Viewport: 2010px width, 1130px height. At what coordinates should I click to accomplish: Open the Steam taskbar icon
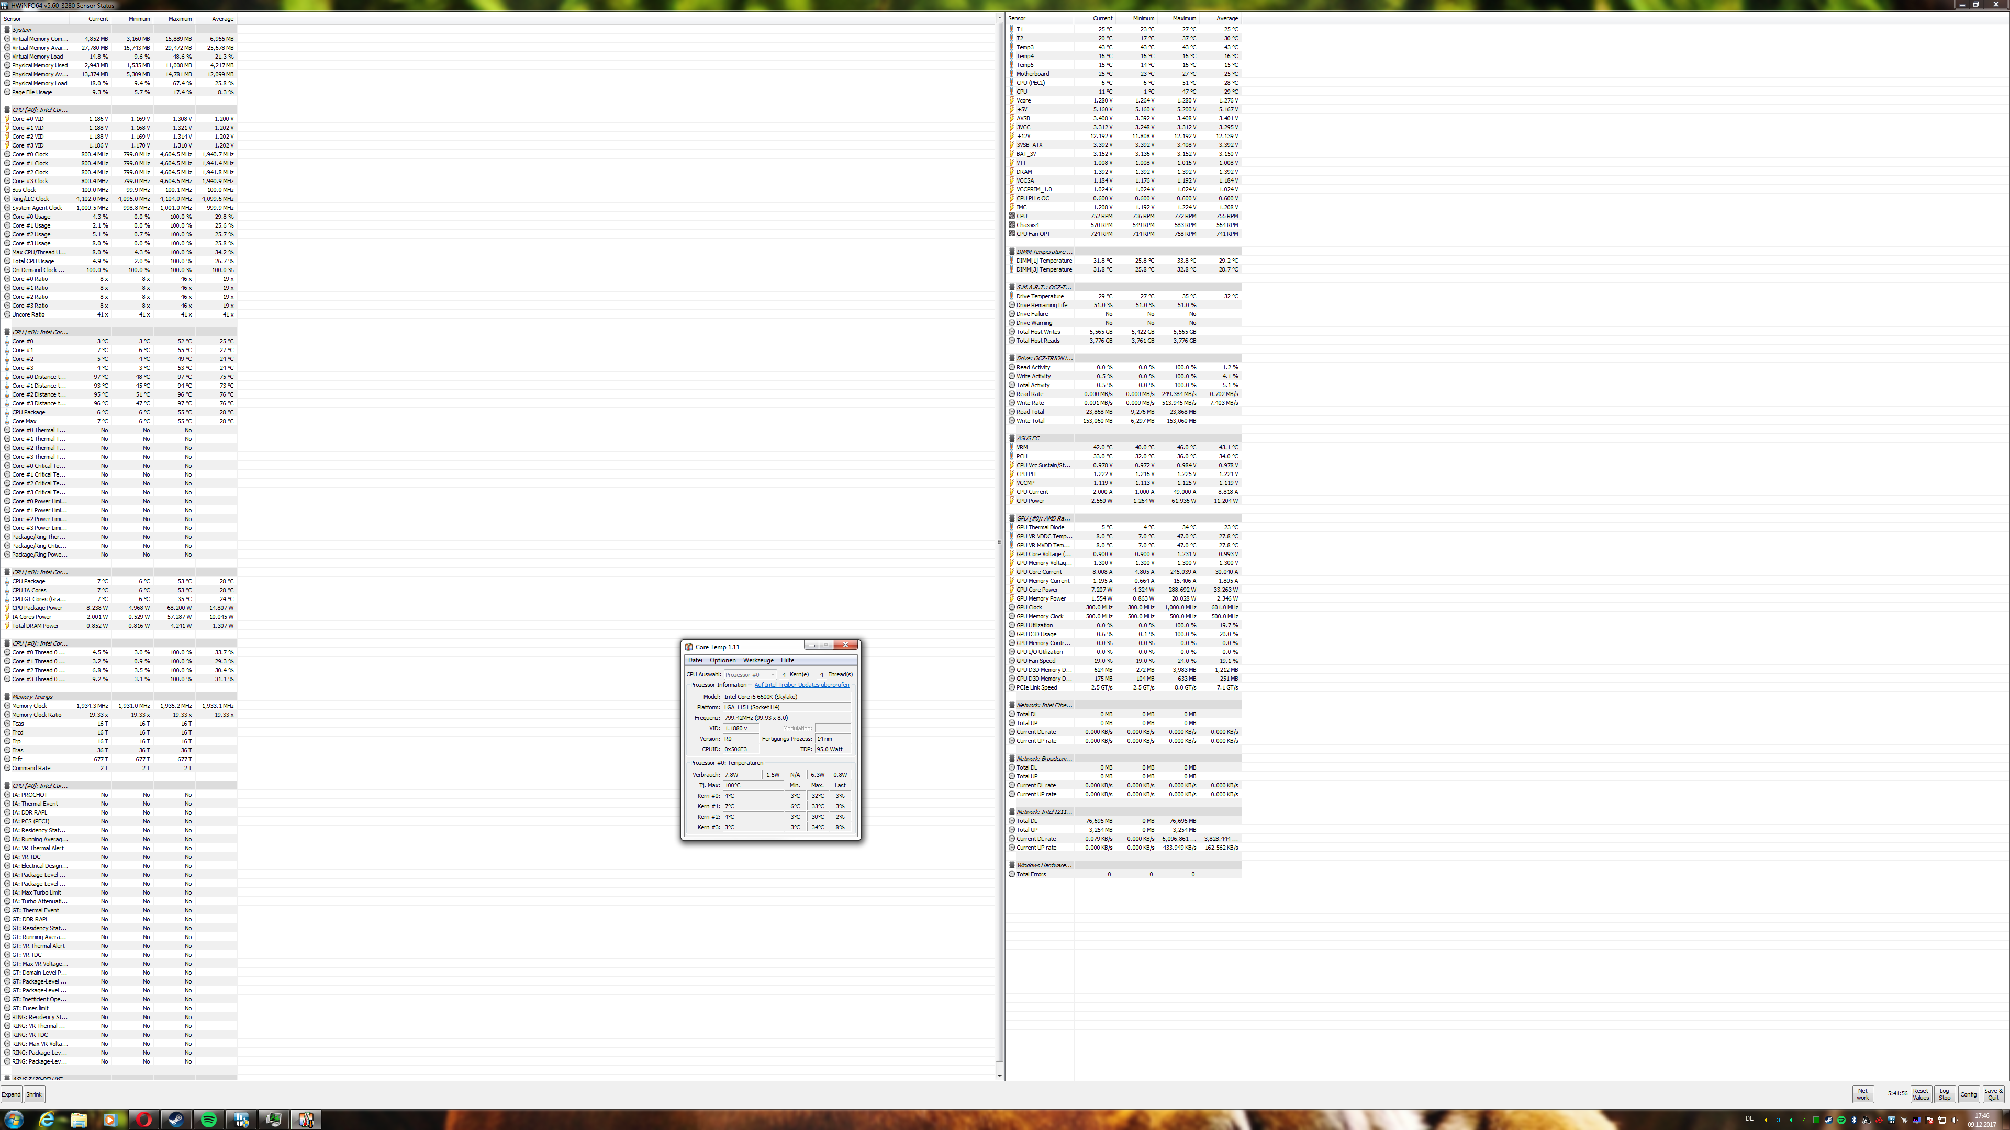(x=176, y=1120)
